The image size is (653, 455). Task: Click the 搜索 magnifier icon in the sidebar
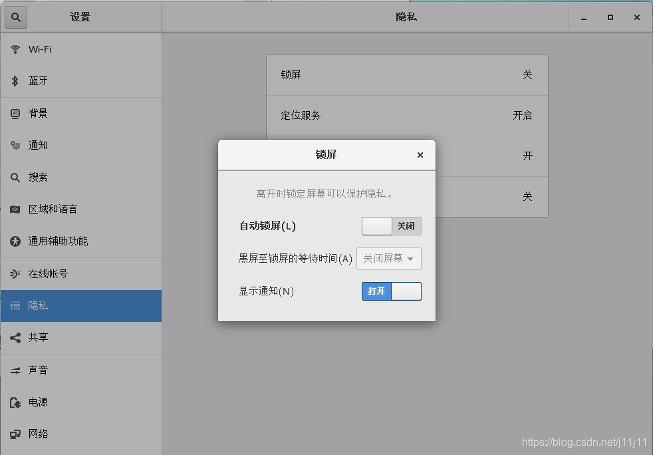tap(15, 178)
